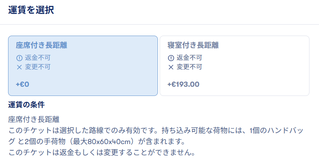Click the 運賃の条件 section heading

point(26,105)
